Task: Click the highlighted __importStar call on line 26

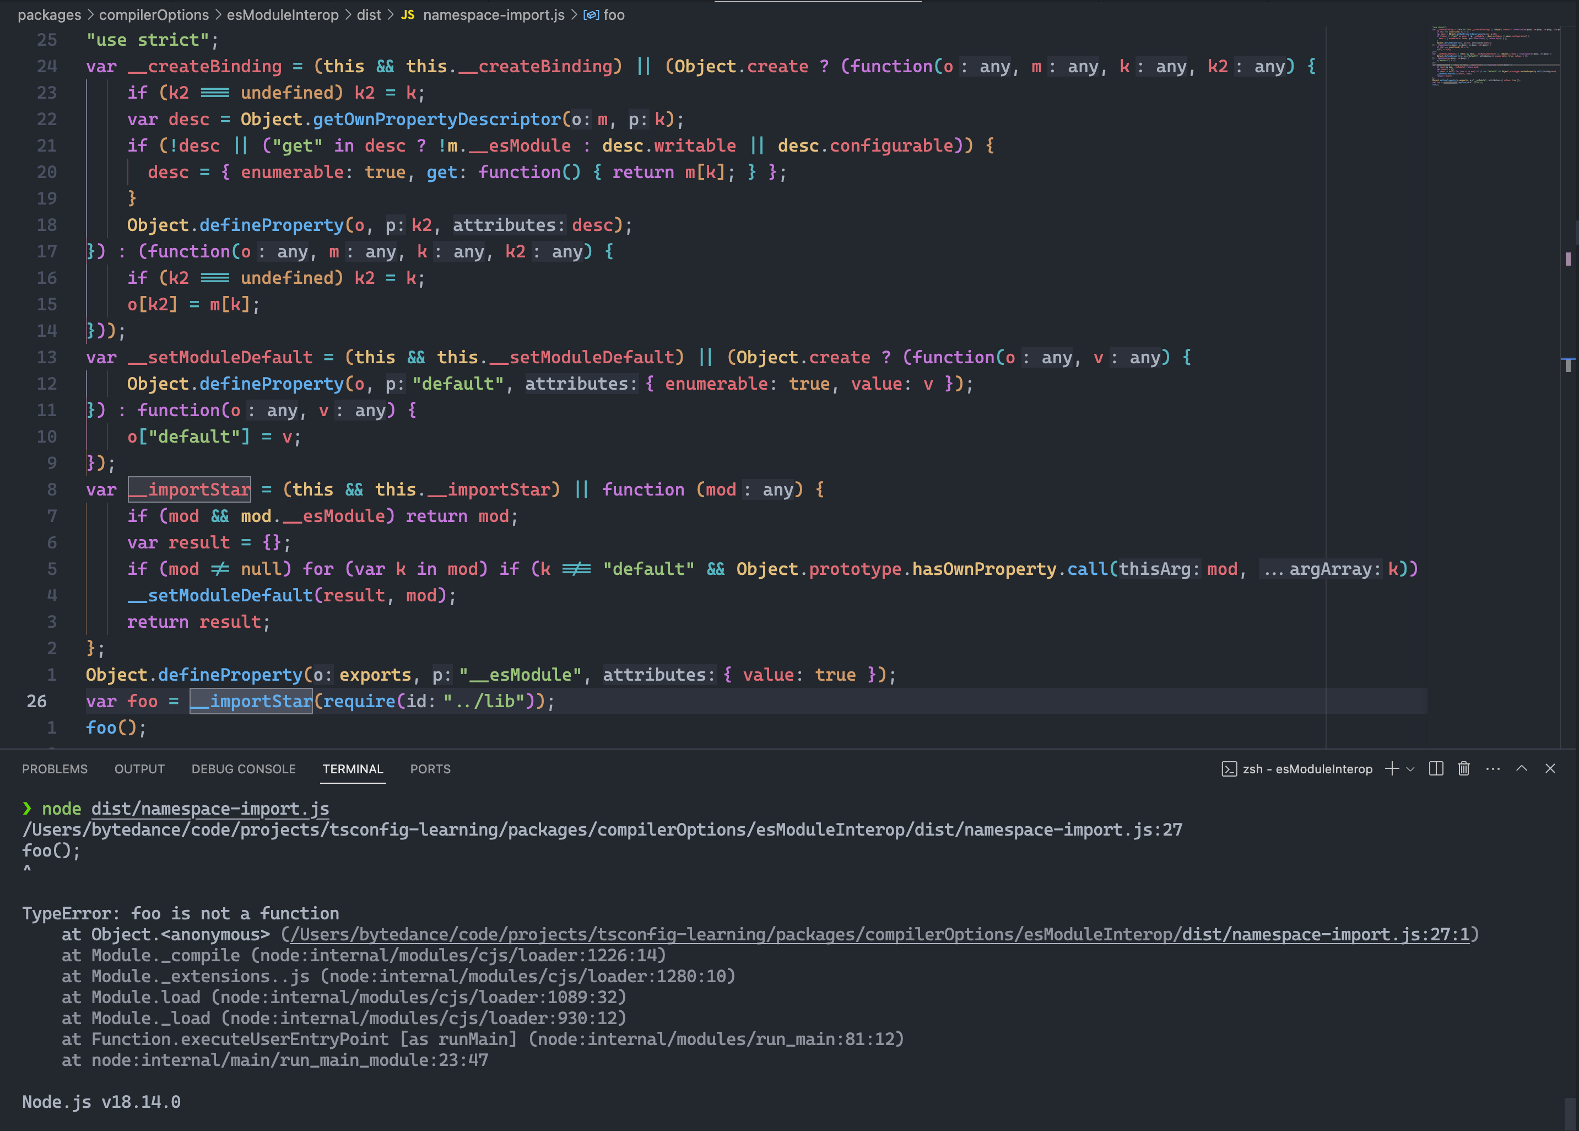Action: click(251, 701)
